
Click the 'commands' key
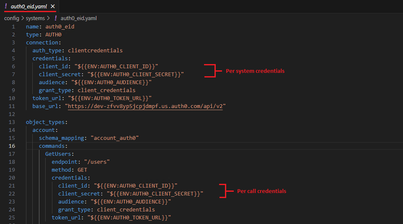click(x=52, y=146)
